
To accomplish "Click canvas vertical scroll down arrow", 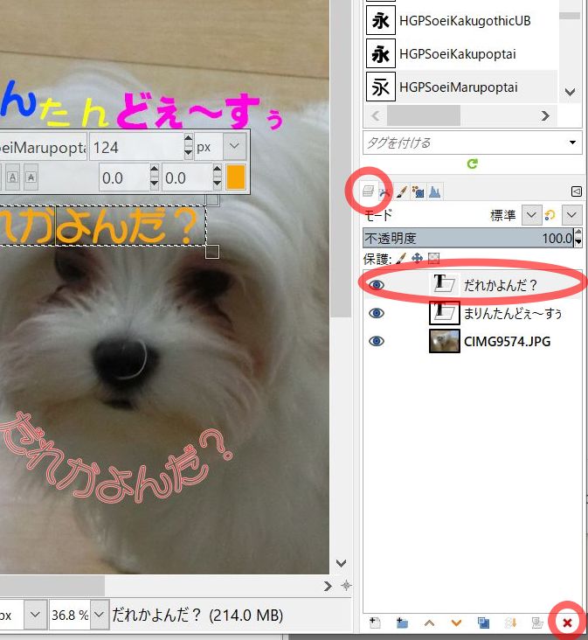I will pyautogui.click(x=341, y=563).
